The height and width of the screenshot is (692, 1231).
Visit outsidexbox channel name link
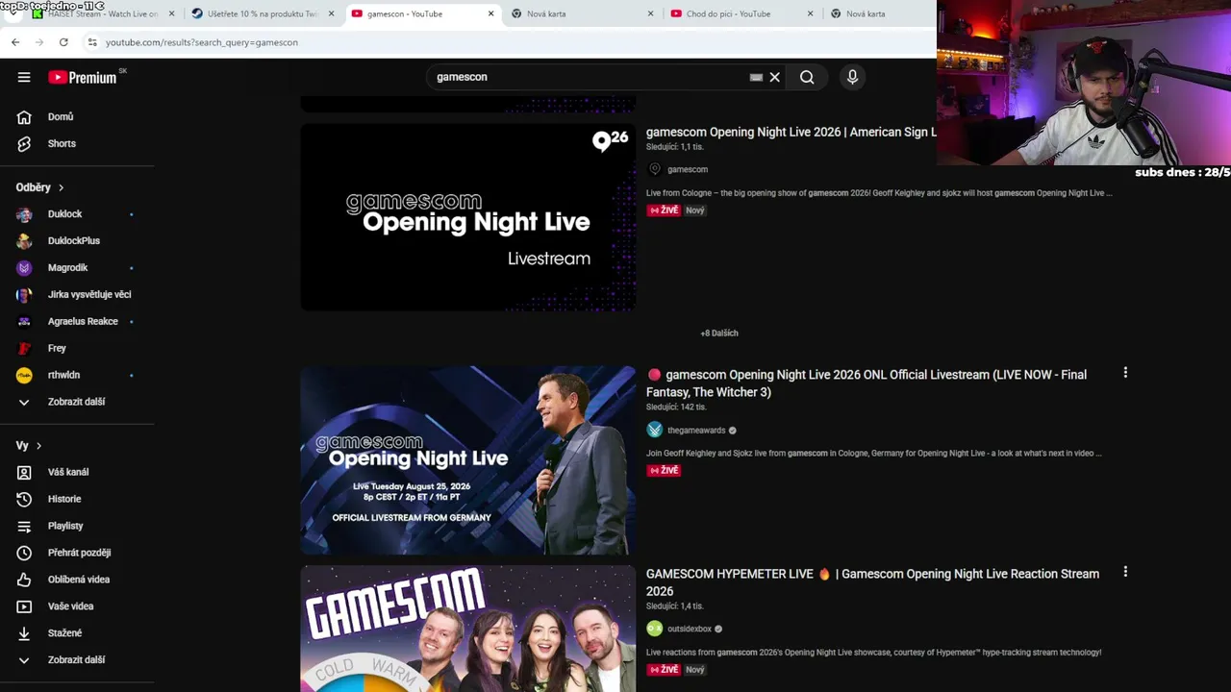pos(690,629)
